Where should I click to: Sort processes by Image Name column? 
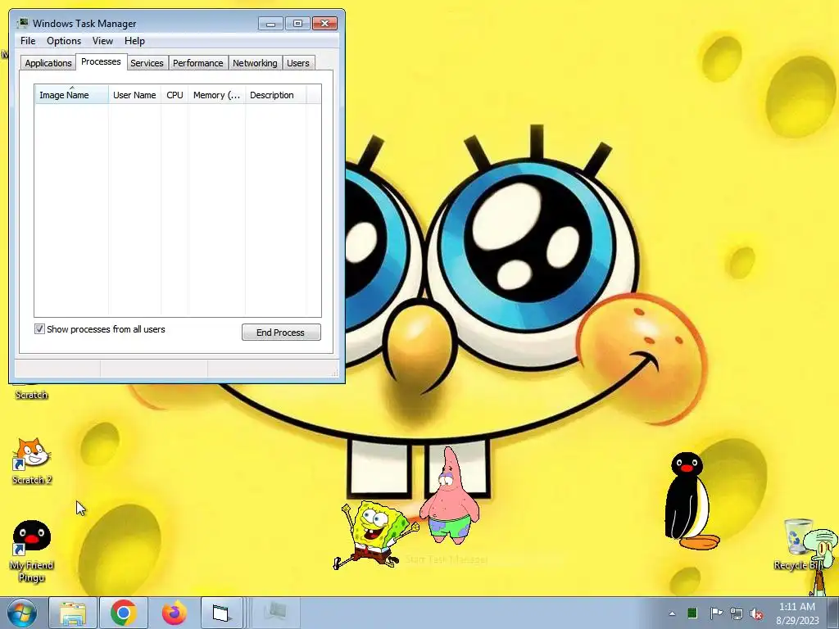pos(71,95)
